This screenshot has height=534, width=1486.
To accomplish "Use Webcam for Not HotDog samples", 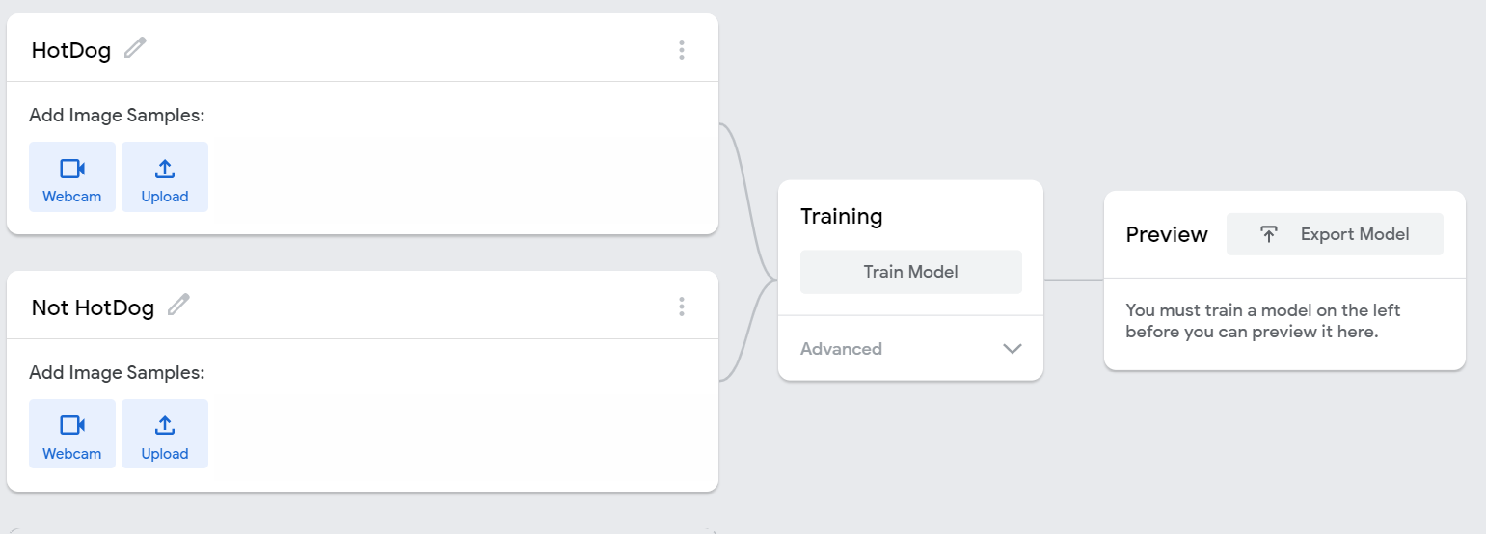I will pyautogui.click(x=72, y=434).
